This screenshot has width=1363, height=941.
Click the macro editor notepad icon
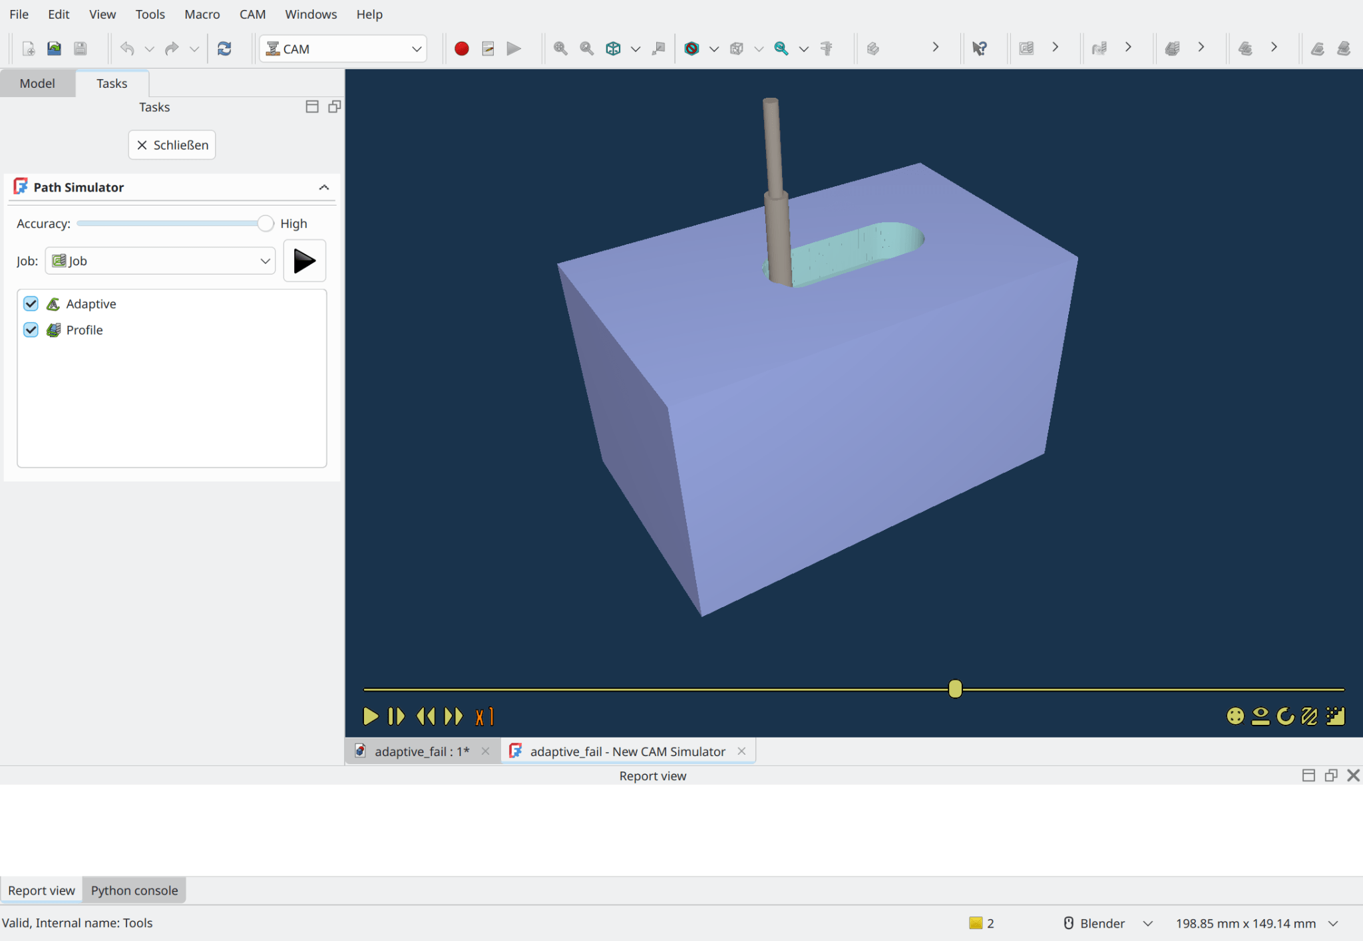tap(488, 49)
